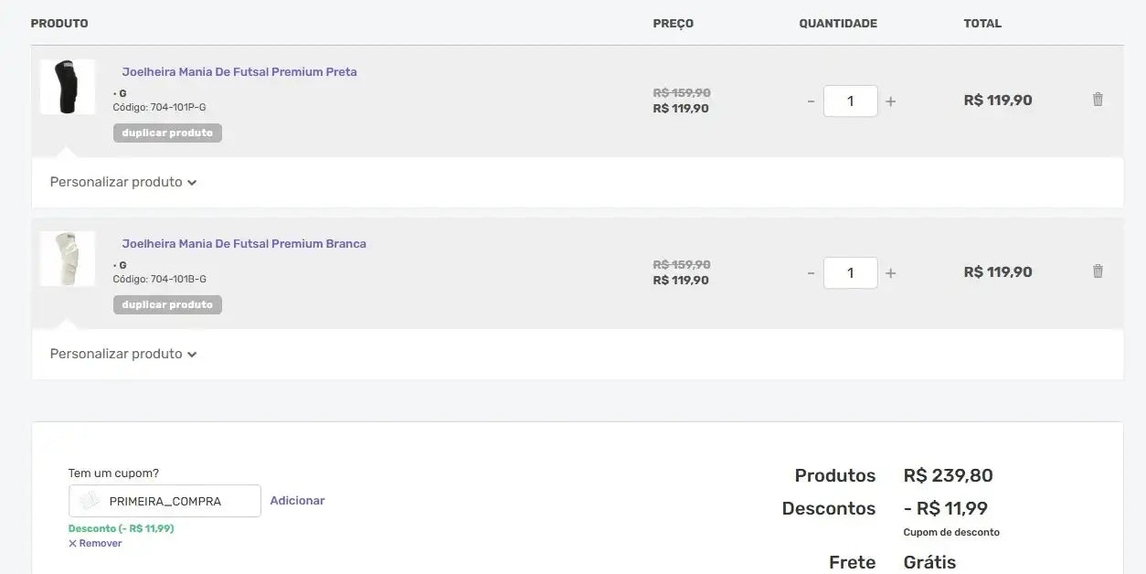
Task: Open Joelheira Mania De Futsal Premium Preta link
Action: 239,72
